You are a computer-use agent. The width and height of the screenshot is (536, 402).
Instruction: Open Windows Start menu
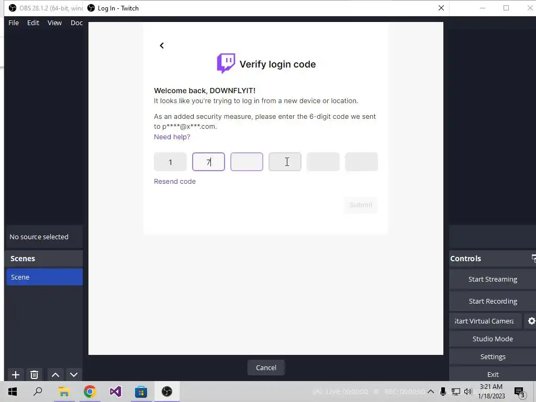[13, 392]
